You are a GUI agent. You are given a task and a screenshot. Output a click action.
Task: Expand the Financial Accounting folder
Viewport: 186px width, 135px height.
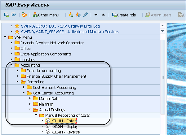(18, 71)
